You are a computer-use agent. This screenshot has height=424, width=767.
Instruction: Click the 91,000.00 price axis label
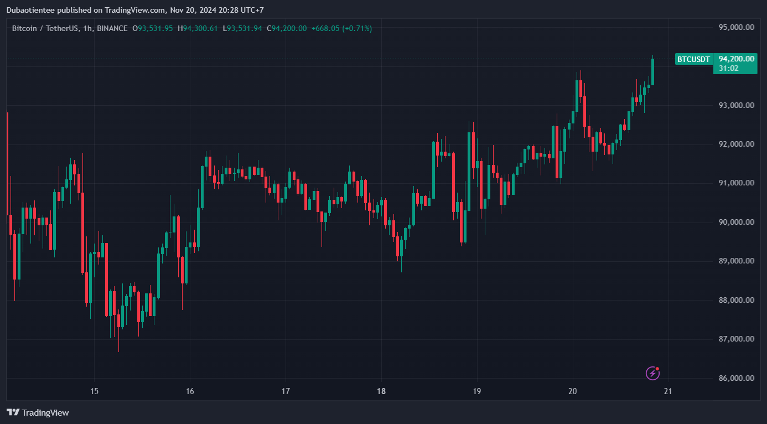(736, 183)
